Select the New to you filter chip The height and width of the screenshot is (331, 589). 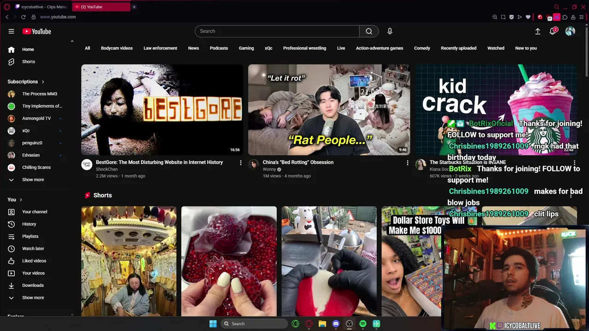(x=526, y=48)
